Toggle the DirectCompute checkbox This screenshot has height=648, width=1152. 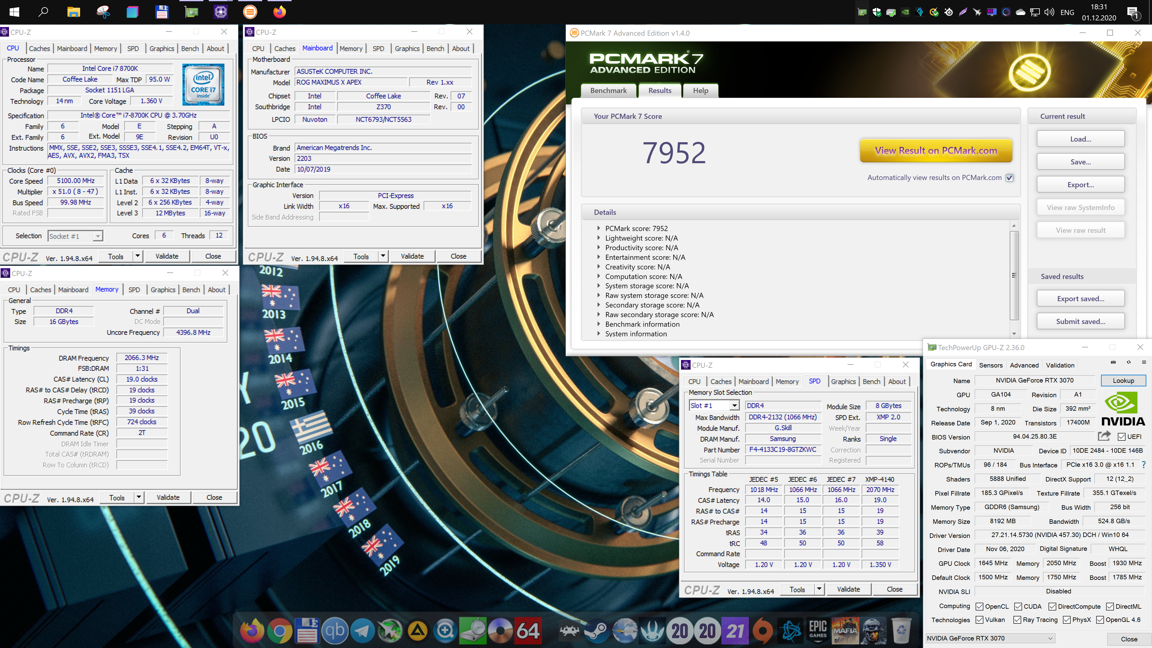[x=1052, y=606]
